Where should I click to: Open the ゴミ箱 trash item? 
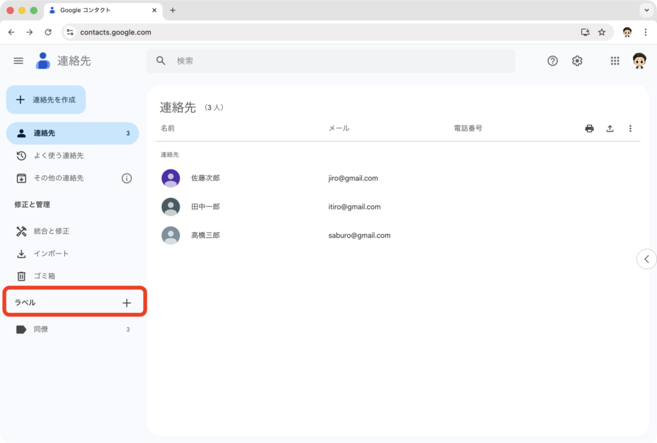(44, 276)
